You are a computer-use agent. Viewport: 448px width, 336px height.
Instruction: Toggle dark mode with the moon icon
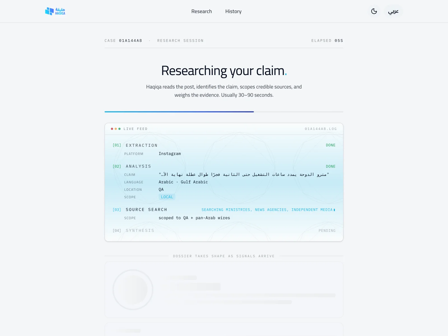tap(374, 11)
